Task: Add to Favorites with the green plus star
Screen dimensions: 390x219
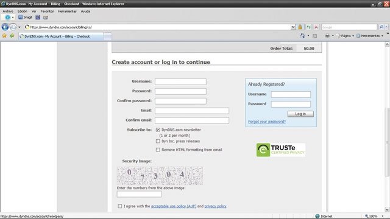Action: pyautogui.click(x=12, y=36)
